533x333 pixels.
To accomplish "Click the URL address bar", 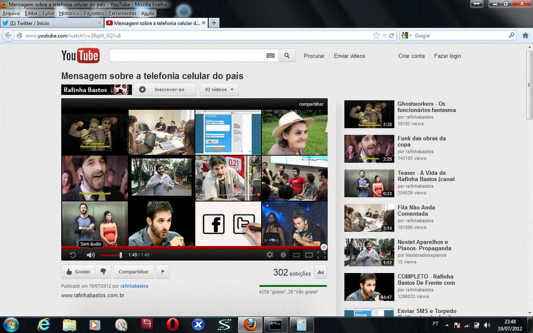I will pos(195,36).
